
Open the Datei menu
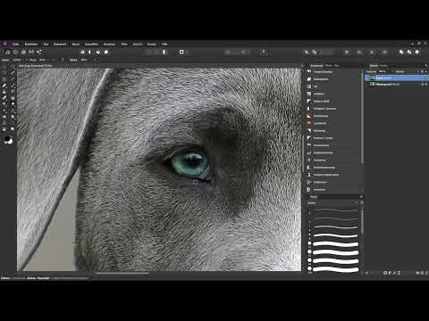click(15, 44)
